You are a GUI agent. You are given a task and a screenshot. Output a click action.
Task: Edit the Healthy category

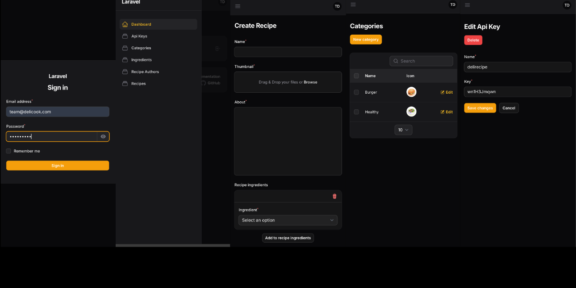pos(447,112)
